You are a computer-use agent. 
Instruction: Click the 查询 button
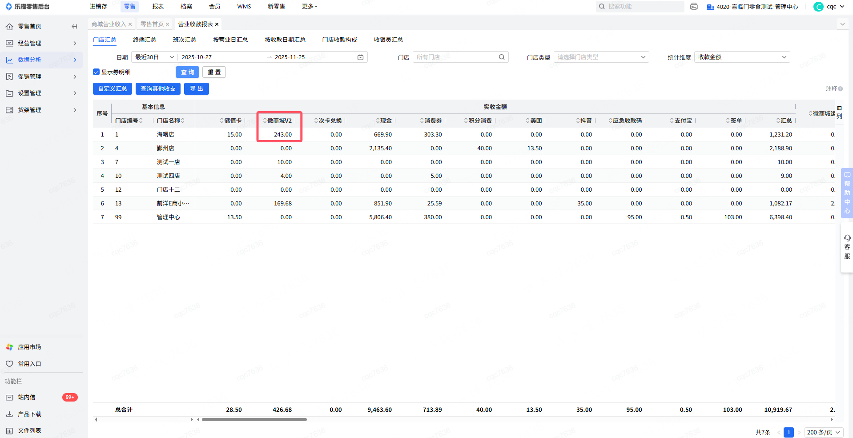(x=187, y=72)
